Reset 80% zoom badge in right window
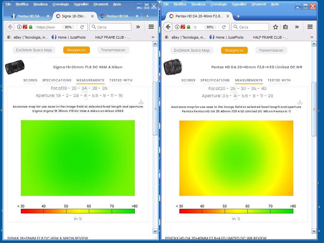The width and height of the screenshot is (324, 243). pos(210,27)
